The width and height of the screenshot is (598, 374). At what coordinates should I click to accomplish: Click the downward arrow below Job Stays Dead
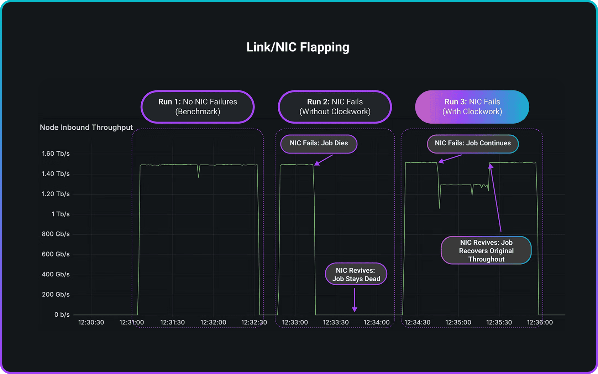point(355,300)
